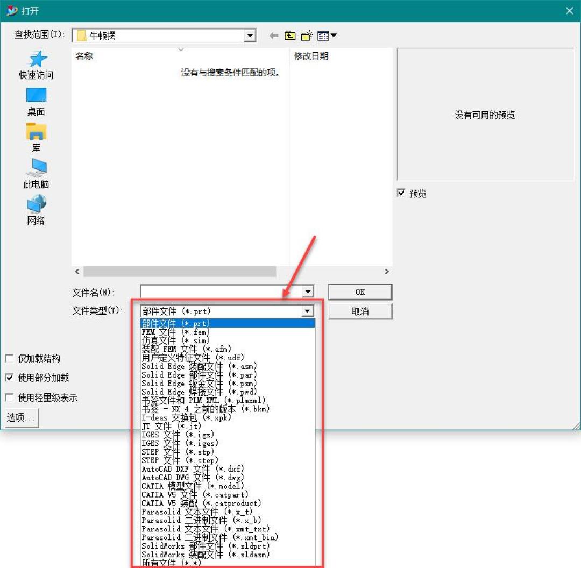581x568 pixels.
Task: Disable 使用部分加载 checkbox
Action: point(9,378)
